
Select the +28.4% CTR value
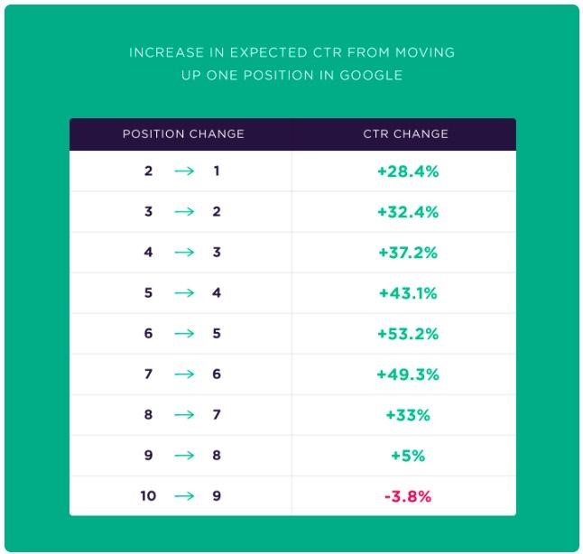pyautogui.click(x=407, y=171)
